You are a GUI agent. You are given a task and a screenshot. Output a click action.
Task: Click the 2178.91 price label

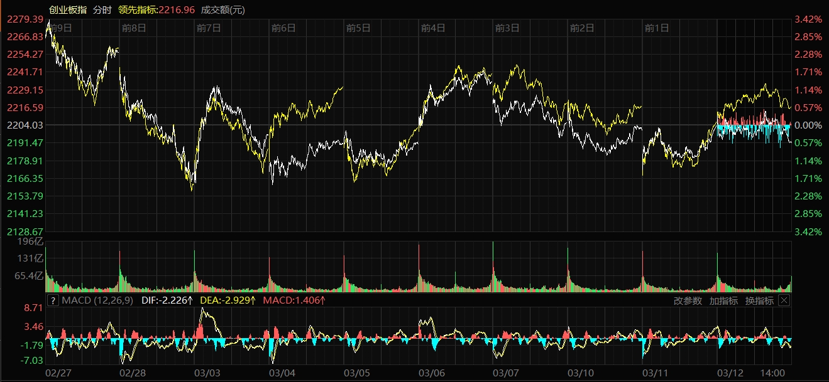pos(25,161)
